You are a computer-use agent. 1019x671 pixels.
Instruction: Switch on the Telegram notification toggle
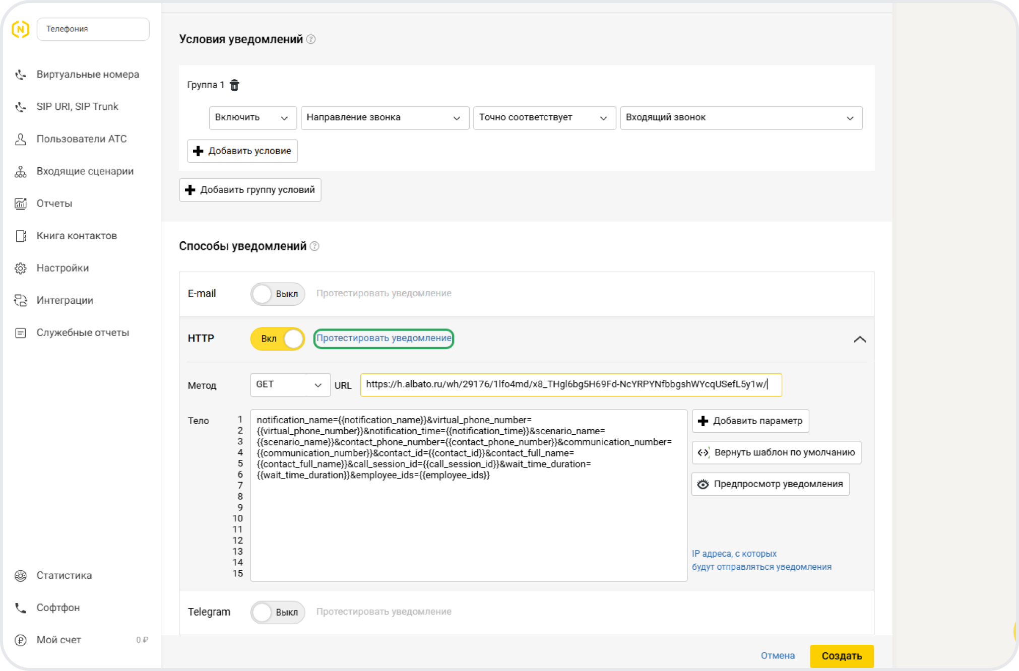(277, 612)
